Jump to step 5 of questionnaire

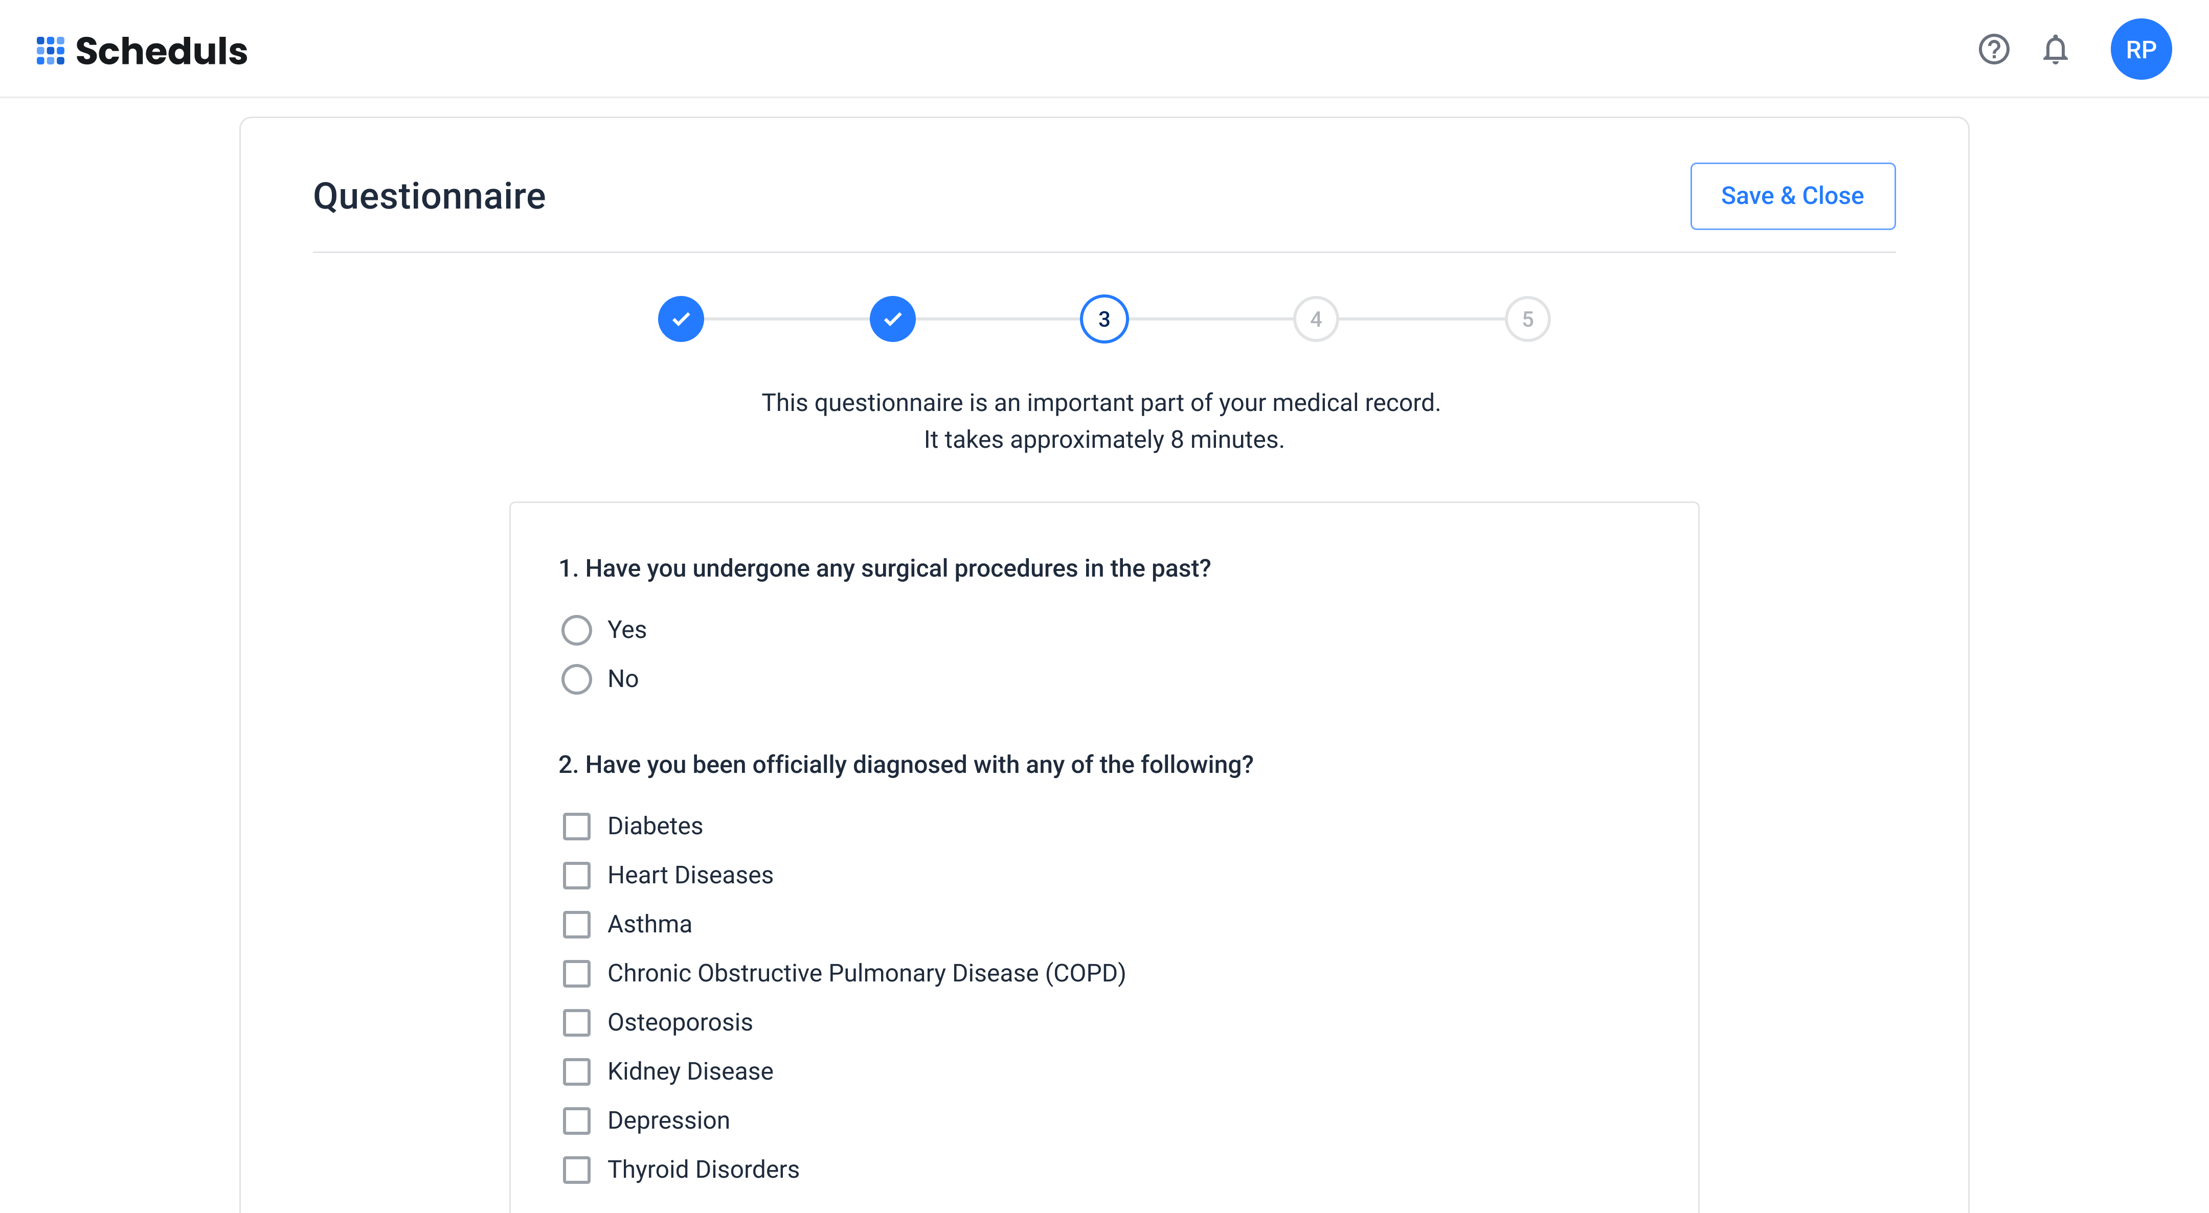[1527, 319]
